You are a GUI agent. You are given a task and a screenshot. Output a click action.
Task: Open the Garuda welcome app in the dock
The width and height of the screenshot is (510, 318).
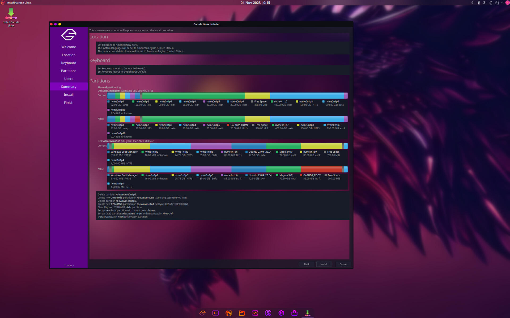coord(202,313)
